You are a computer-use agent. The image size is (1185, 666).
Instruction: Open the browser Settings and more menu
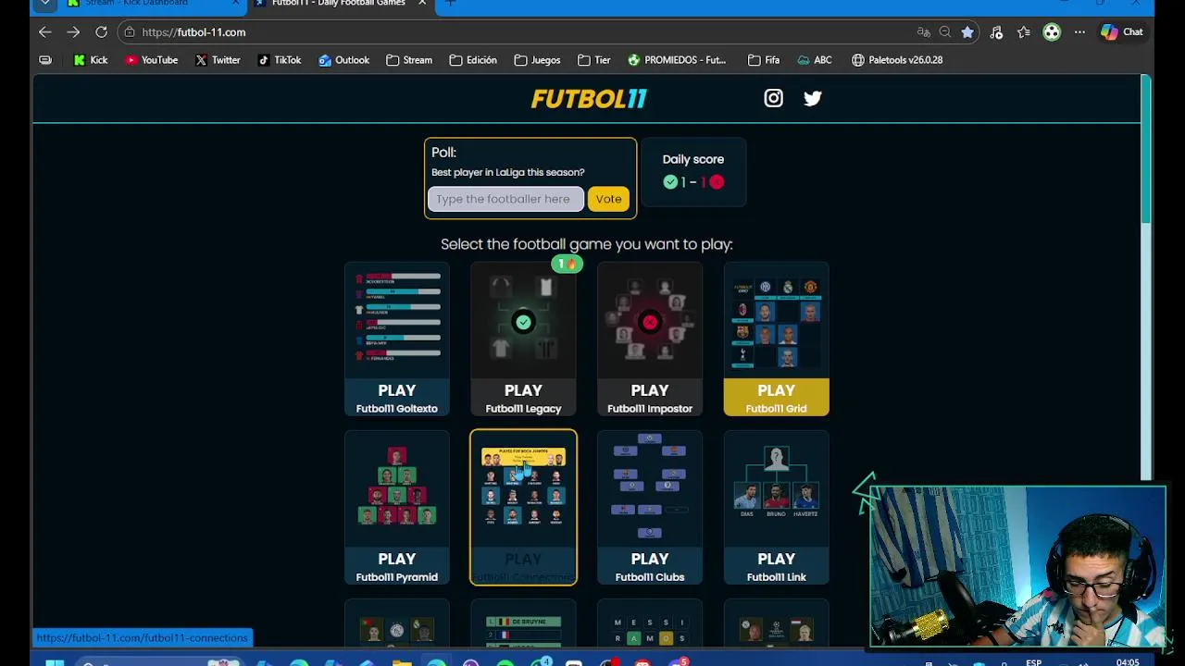1079,31
